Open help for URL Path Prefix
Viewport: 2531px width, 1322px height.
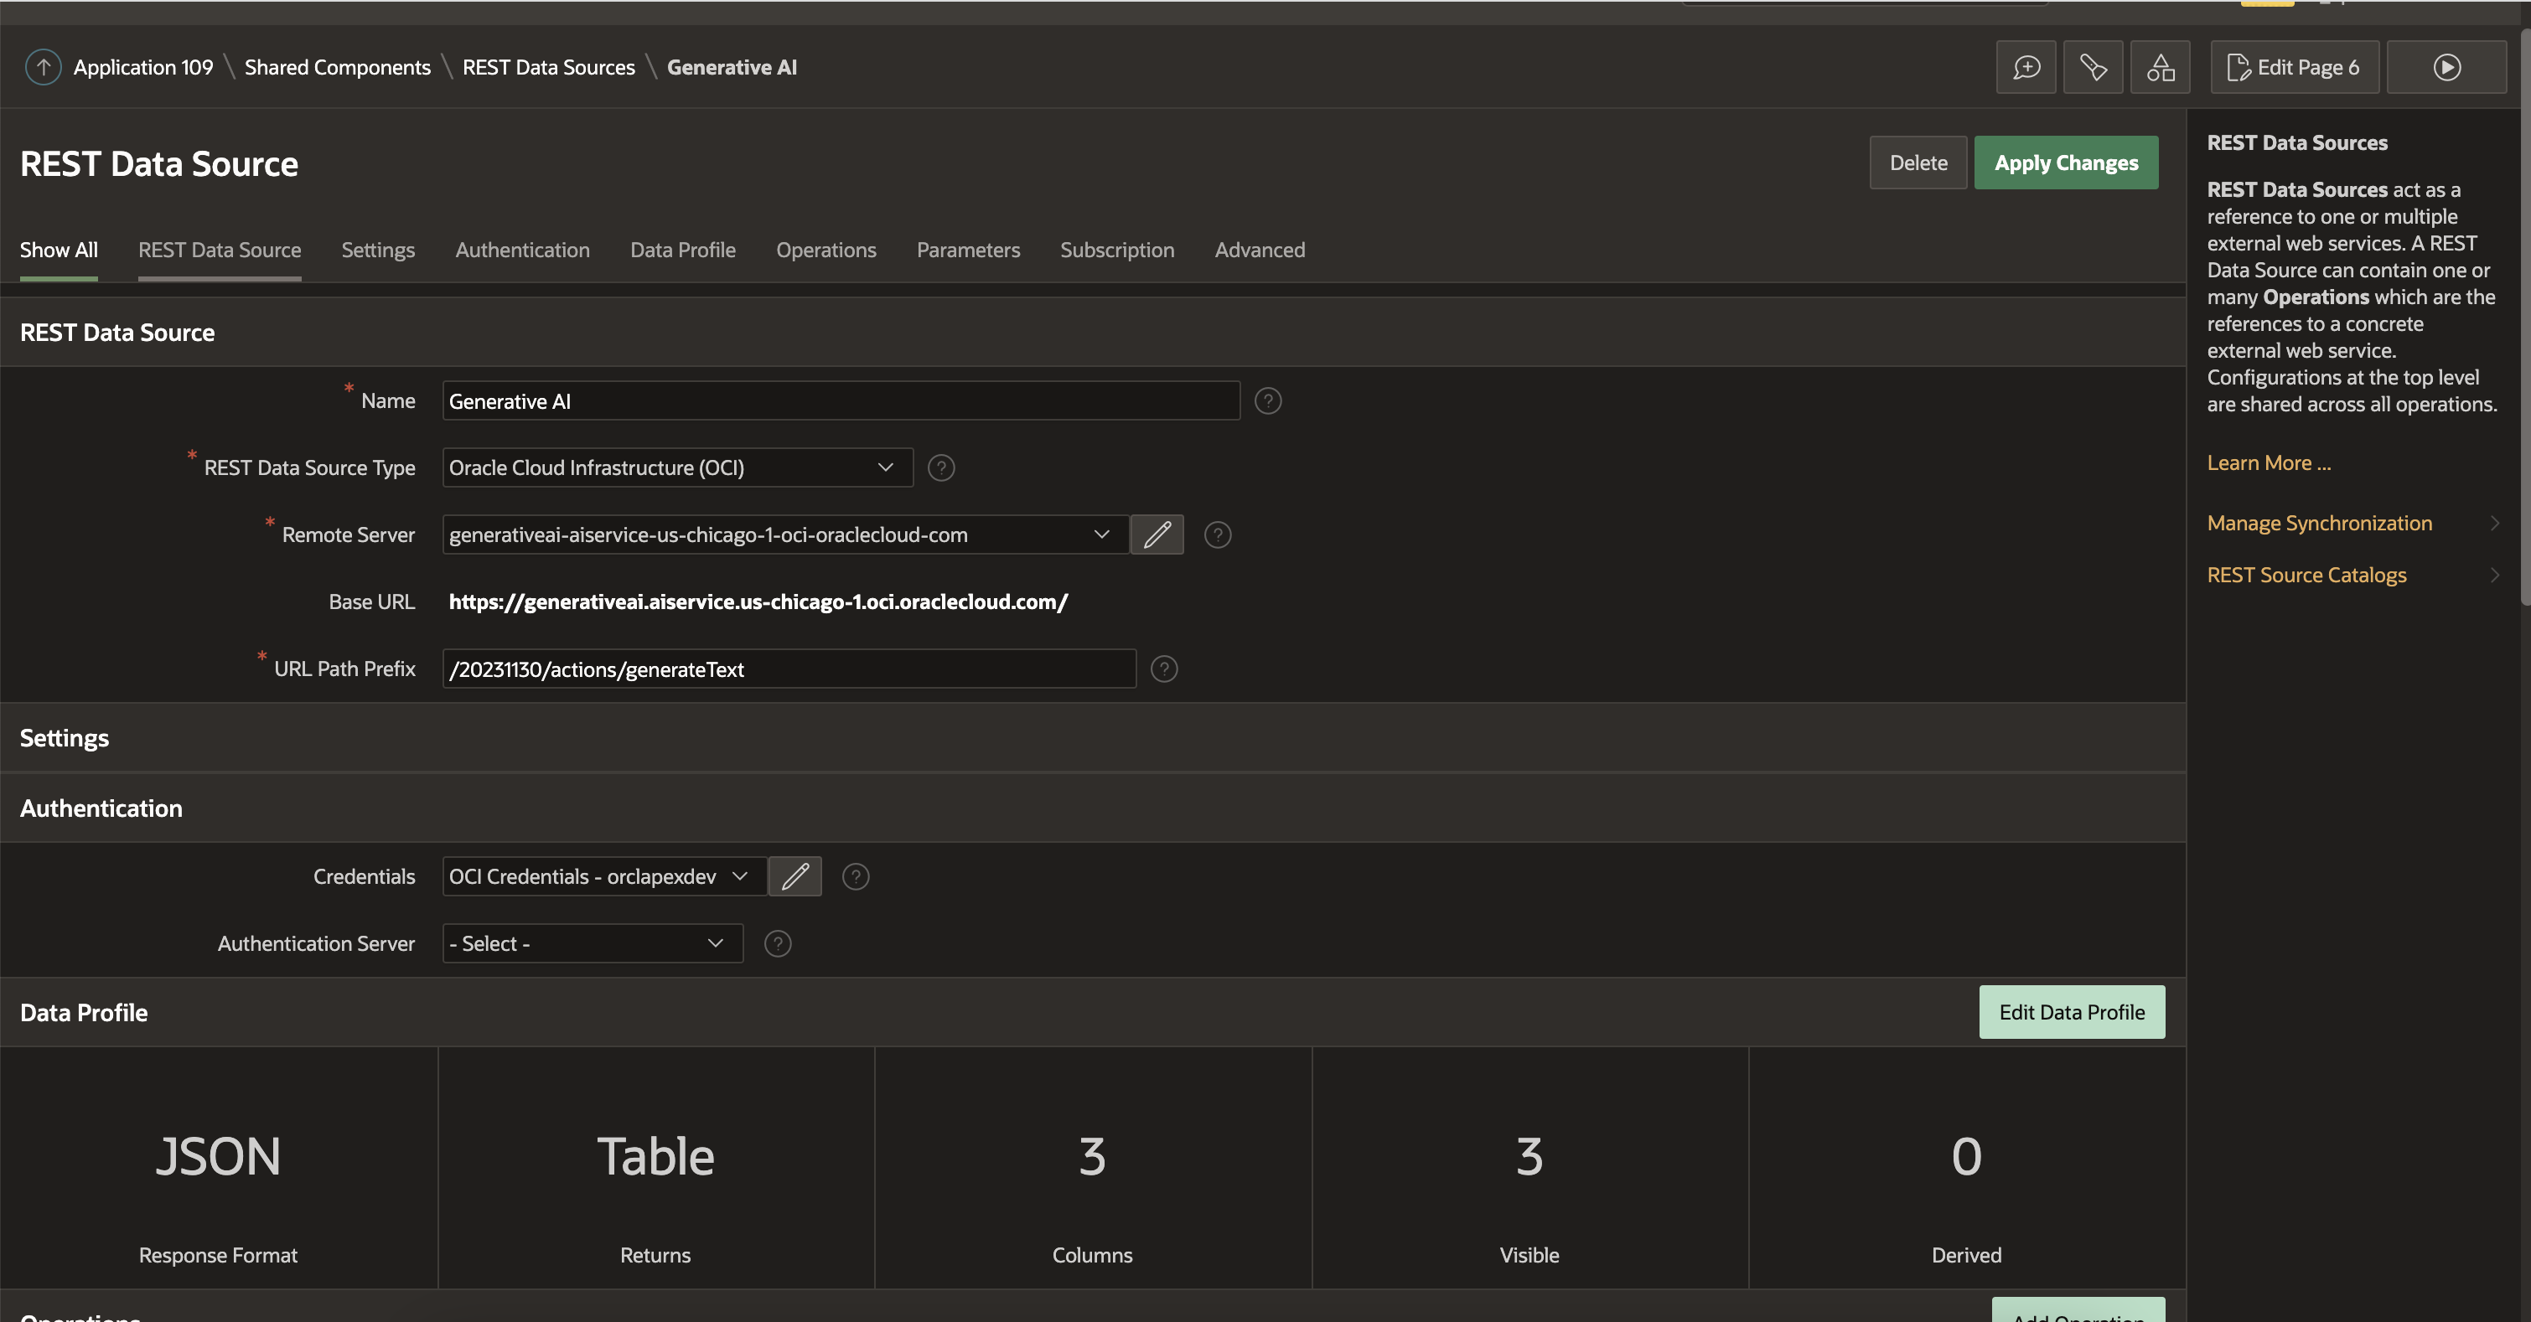coord(1163,669)
